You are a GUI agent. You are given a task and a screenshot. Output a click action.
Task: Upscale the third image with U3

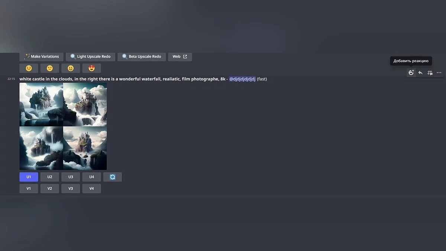coord(71,177)
